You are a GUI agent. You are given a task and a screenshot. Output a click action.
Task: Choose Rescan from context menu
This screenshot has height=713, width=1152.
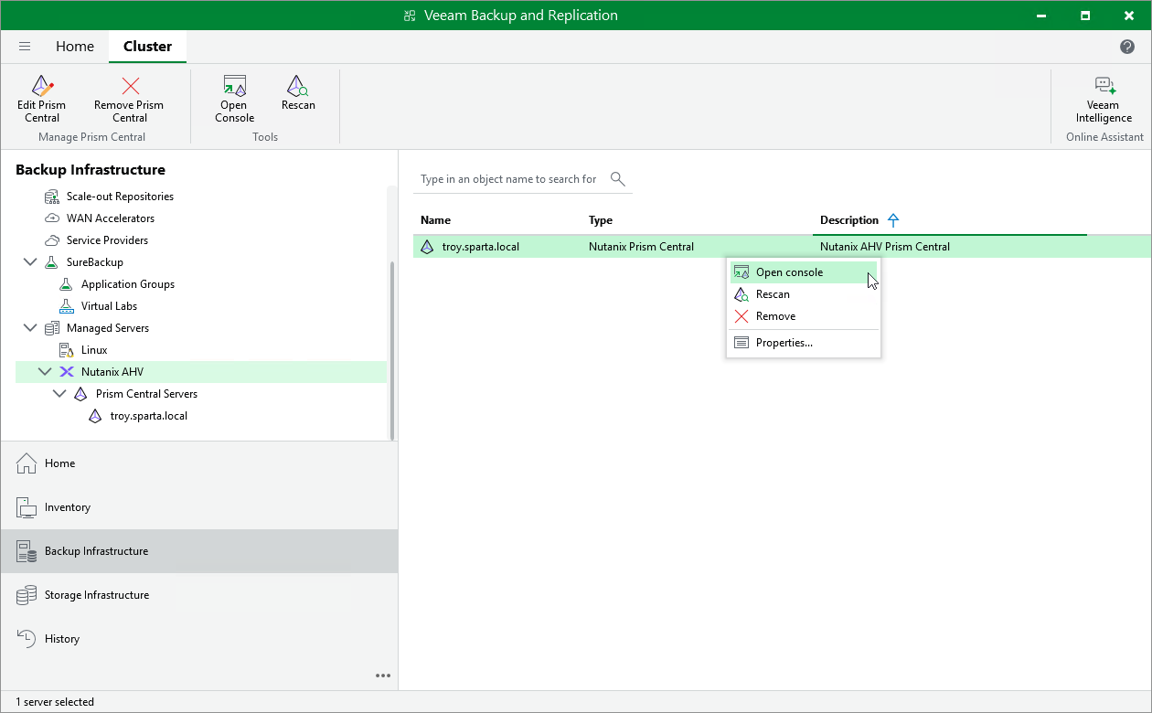point(804,294)
